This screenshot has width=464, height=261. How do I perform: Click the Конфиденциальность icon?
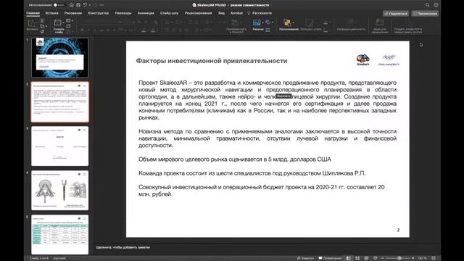[x=351, y=22]
